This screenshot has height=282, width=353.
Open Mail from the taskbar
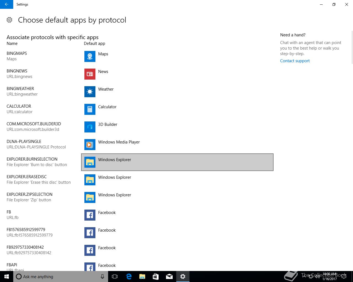pos(169,276)
